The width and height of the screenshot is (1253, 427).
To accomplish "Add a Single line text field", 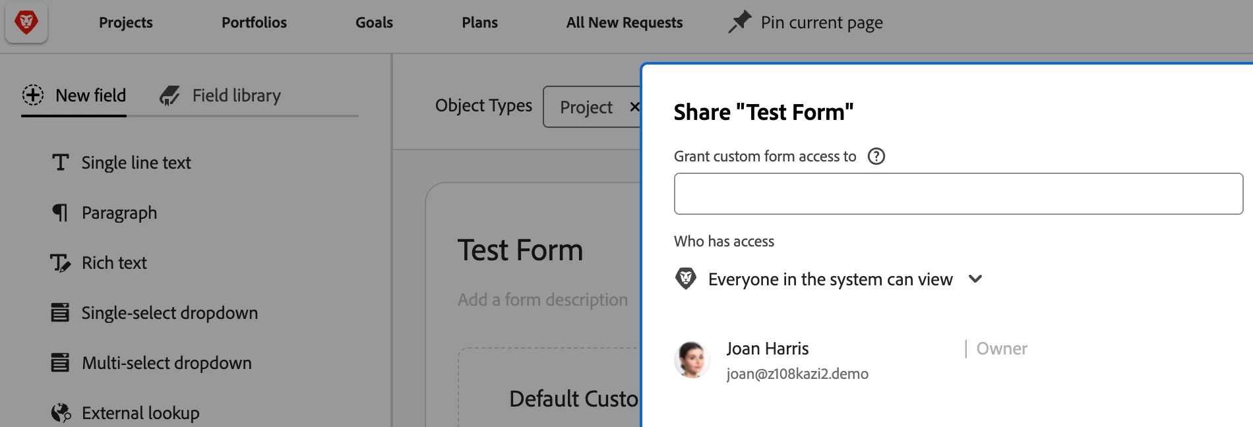I will pos(136,163).
